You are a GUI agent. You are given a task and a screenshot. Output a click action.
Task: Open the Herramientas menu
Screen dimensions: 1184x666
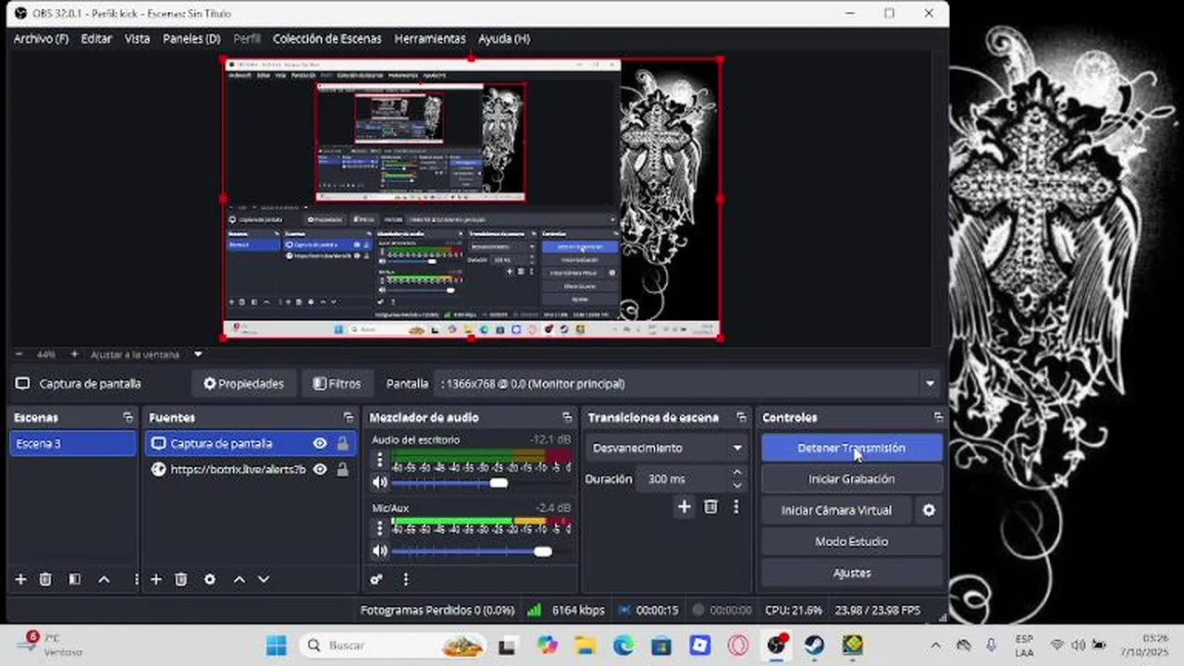point(430,39)
